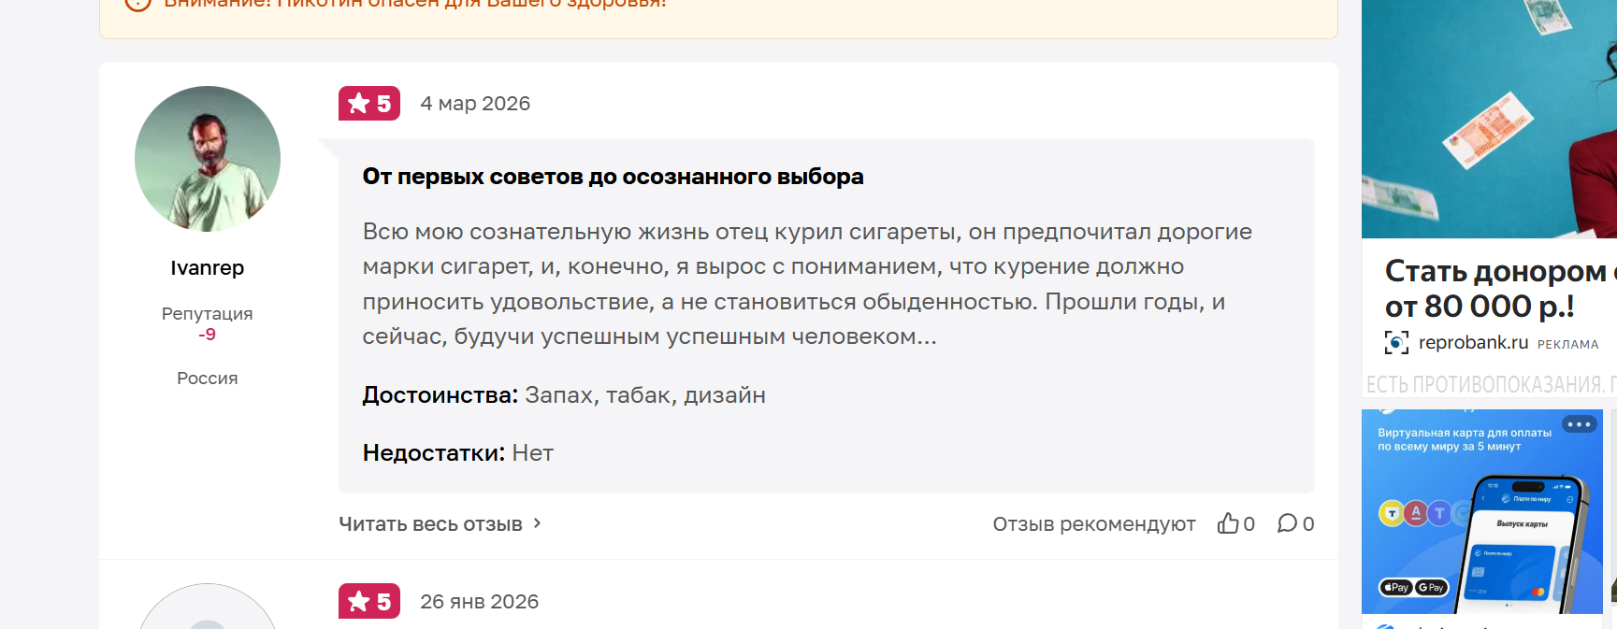Click the "РЕКЛАМА" label in the donor ad
This screenshot has height=629, width=1617.
pos(1567,345)
